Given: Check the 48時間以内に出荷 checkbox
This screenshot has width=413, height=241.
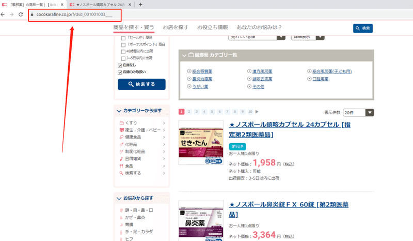Looking at the screenshot, I should point(123,51).
